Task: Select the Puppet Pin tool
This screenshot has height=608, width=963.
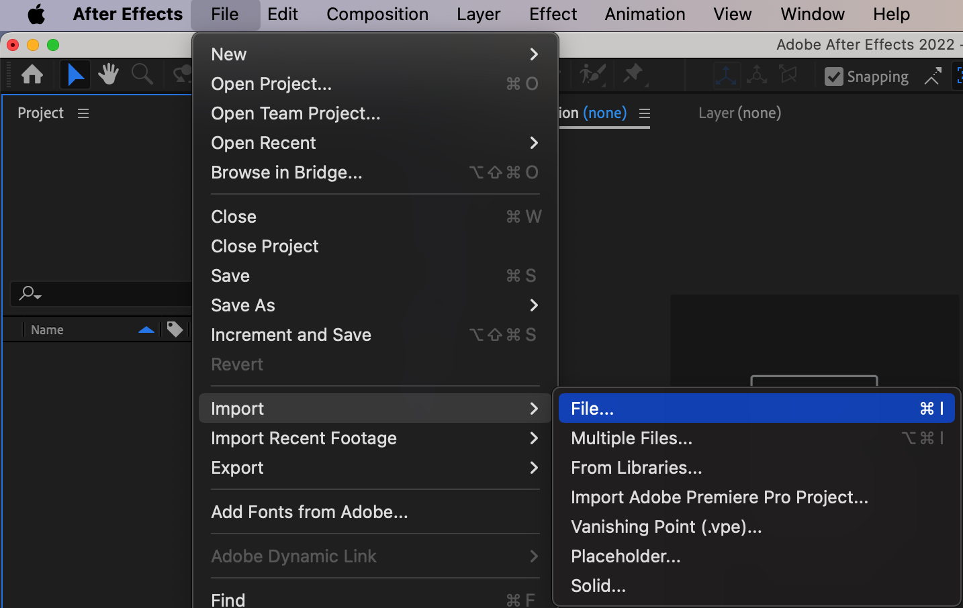Action: point(633,74)
